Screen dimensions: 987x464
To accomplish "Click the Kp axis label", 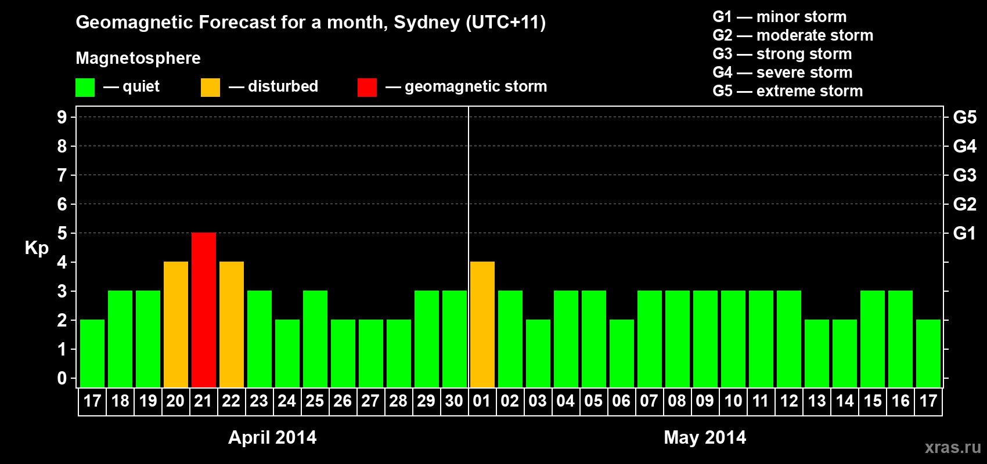I will coord(37,248).
